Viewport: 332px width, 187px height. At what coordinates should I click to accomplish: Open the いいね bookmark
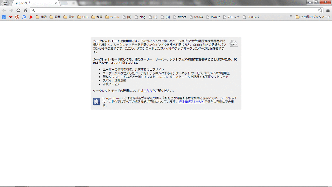click(196, 17)
